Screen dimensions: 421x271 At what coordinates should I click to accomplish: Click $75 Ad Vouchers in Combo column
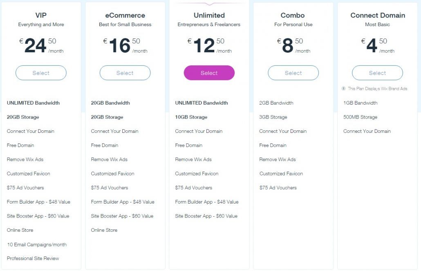click(278, 188)
